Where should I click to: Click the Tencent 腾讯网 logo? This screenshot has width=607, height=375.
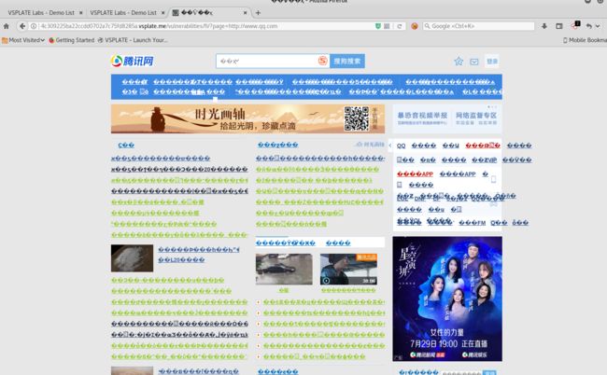(133, 61)
